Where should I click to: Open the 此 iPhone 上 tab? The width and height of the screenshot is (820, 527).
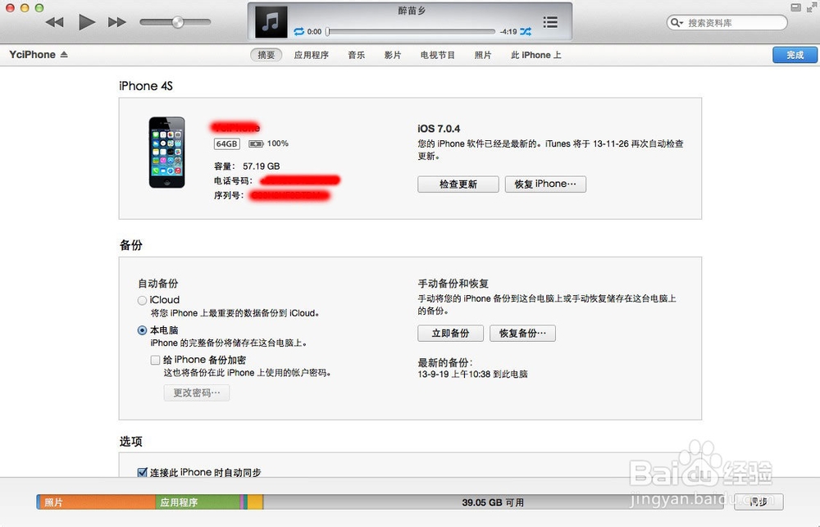point(536,55)
